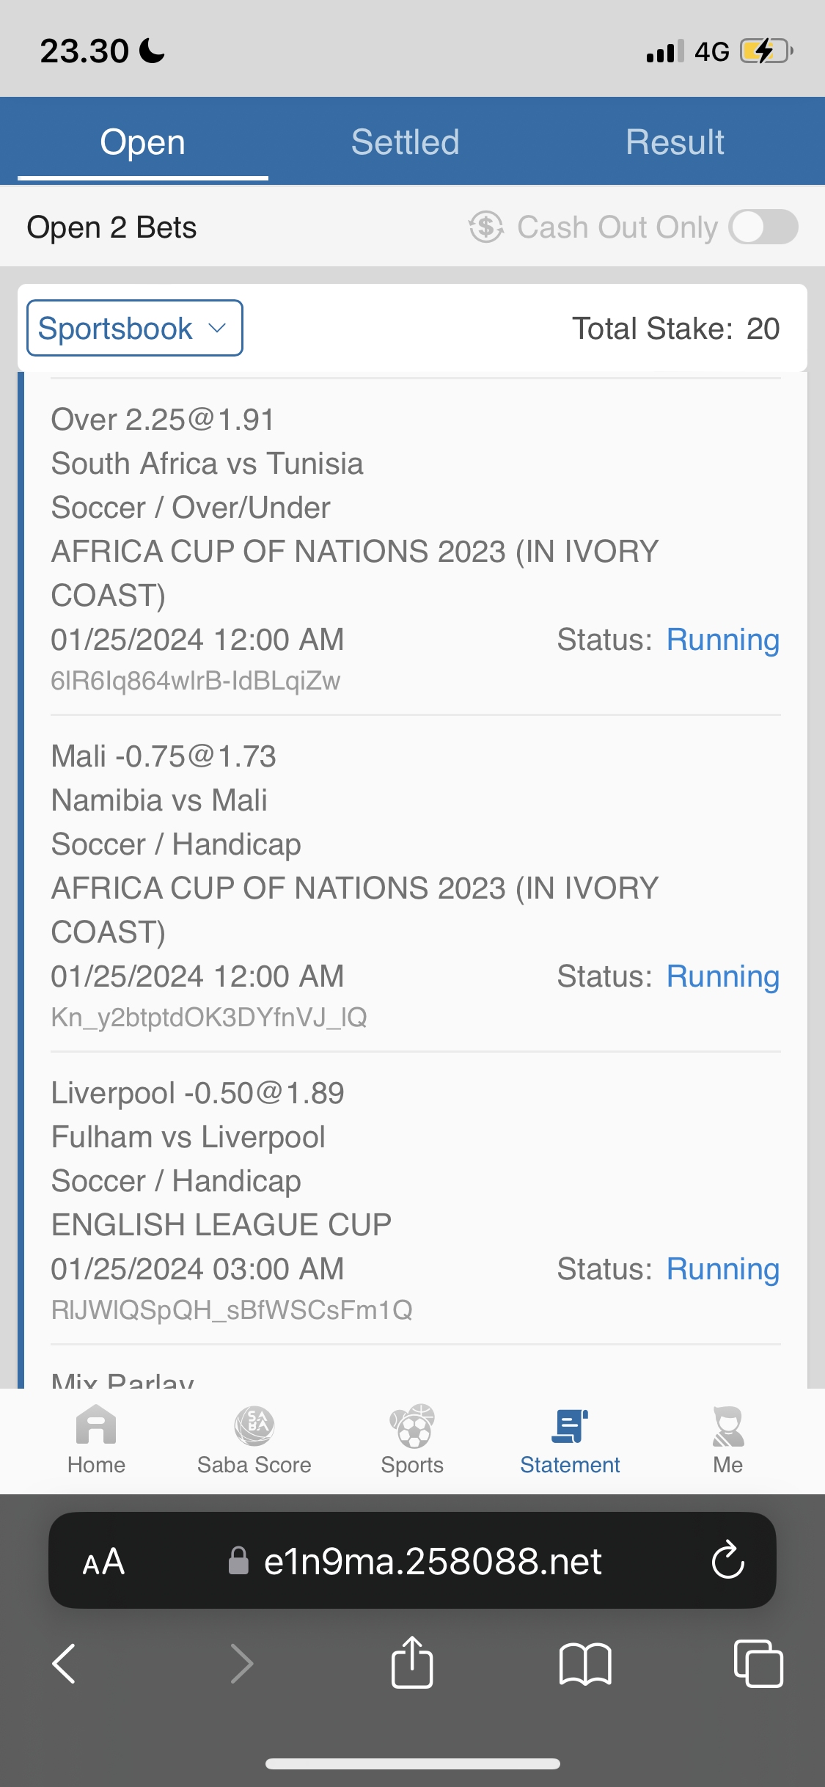The image size is (825, 1787).
Task: Open Saba Score from the bottom bar
Action: [x=254, y=1426]
